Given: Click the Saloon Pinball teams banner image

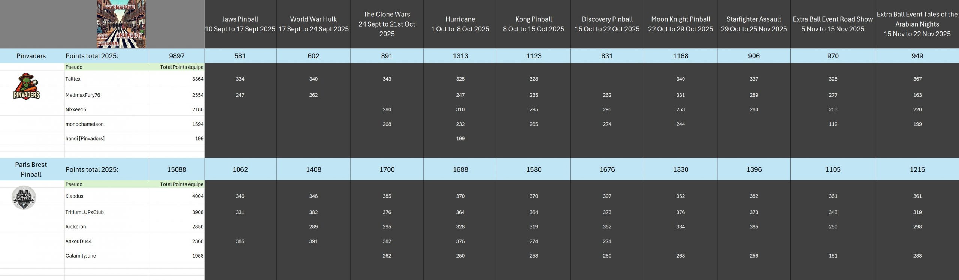Looking at the screenshot, I should click(x=121, y=24).
